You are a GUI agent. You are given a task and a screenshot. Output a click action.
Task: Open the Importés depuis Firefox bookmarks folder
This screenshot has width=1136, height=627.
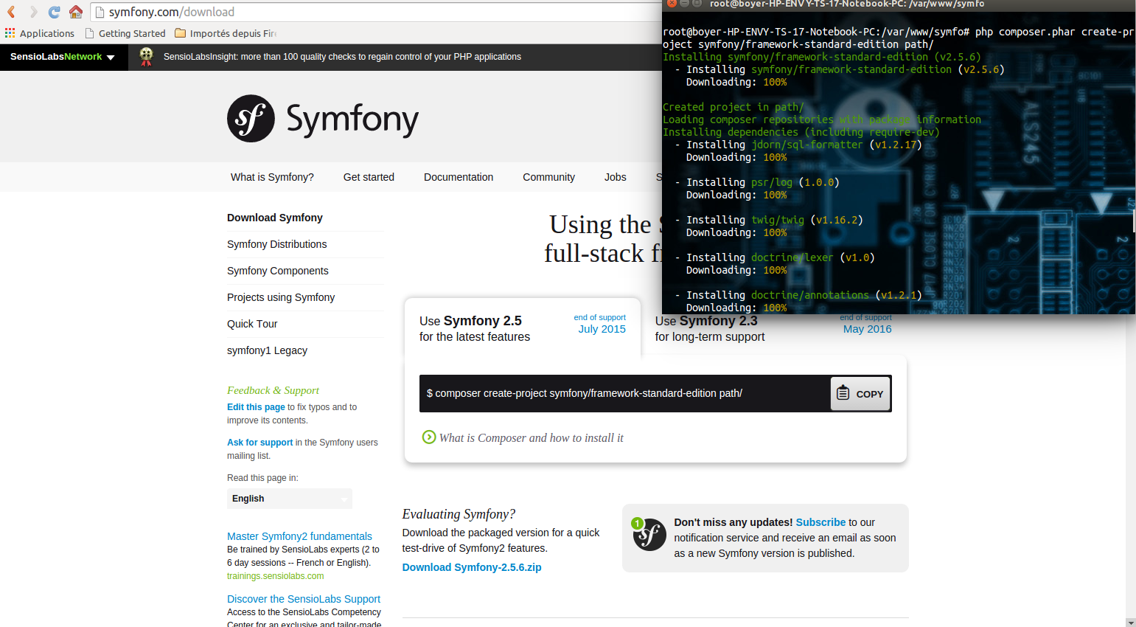[x=226, y=33]
